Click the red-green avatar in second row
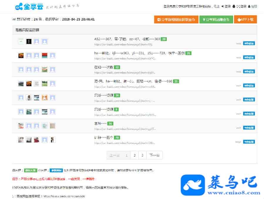This screenshot has width=264, height=199. pyautogui.click(x=44, y=55)
